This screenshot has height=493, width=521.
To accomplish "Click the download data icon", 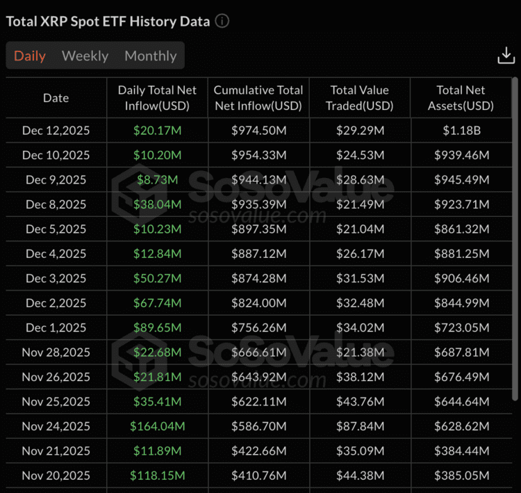I will (x=506, y=55).
